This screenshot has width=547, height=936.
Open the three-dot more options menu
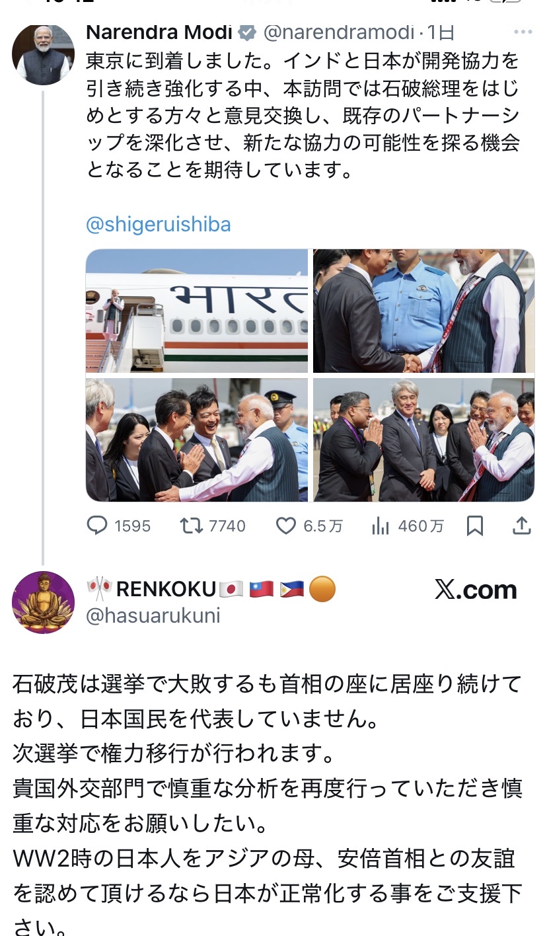[x=523, y=31]
